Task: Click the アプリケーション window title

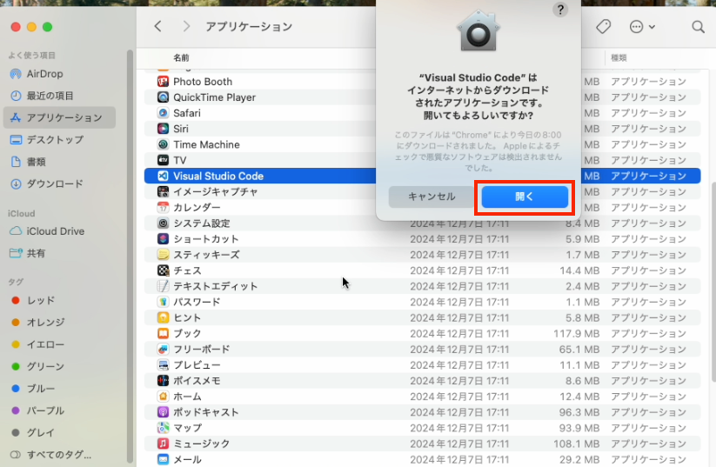Action: point(249,26)
